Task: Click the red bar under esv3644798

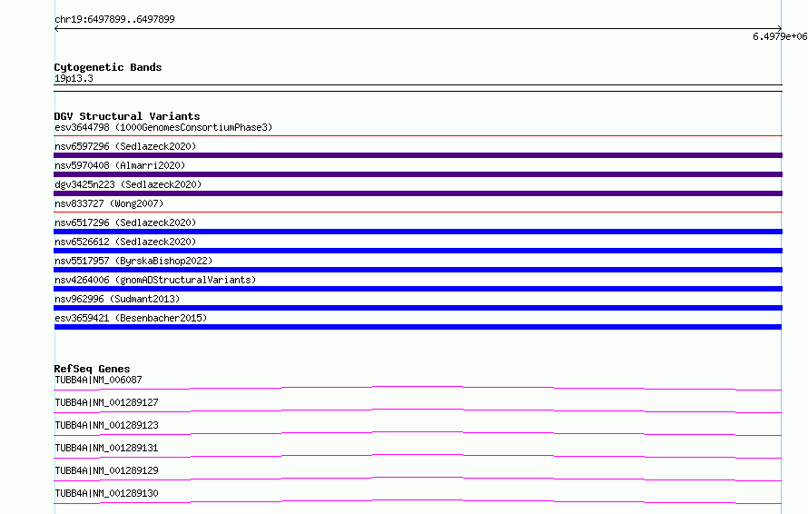Action: click(x=418, y=135)
